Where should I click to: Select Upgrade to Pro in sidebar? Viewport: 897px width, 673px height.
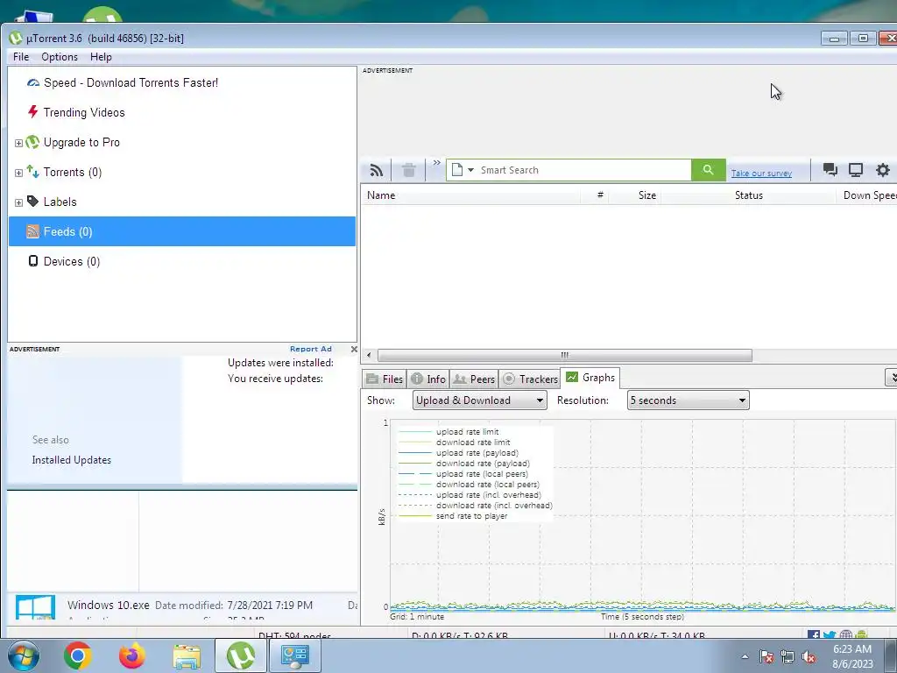pos(81,142)
